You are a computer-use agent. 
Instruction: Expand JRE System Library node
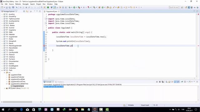[4, 88]
